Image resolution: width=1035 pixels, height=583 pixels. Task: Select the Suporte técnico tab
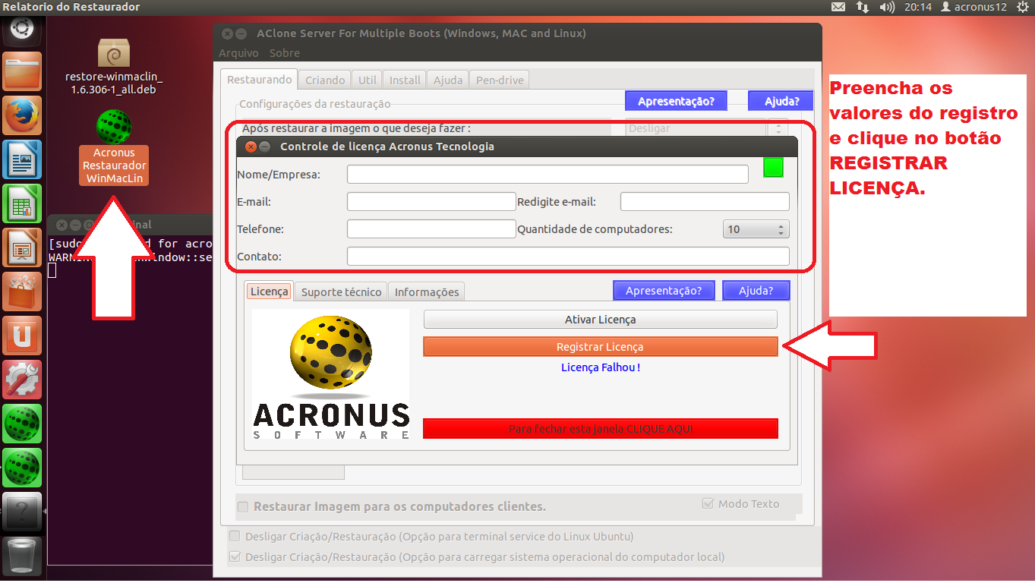pos(341,292)
